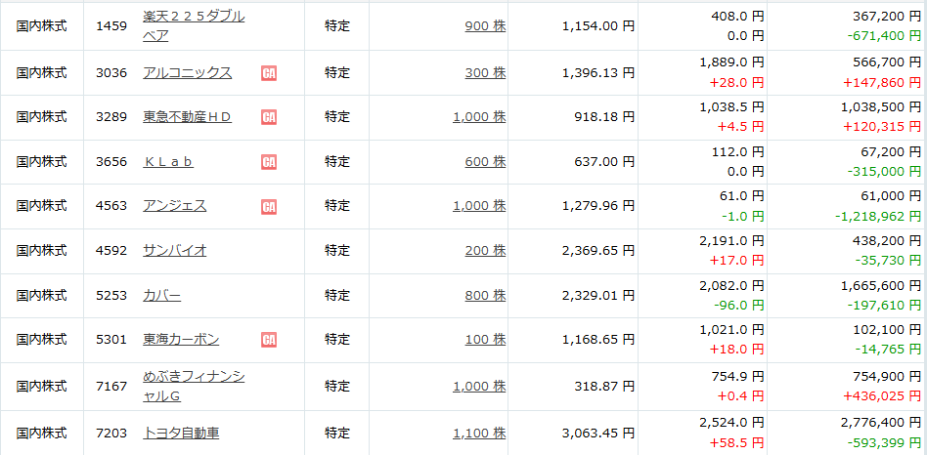Image resolution: width=927 pixels, height=455 pixels.
Task: Click the 100 株 quantity for 東海カーボン
Action: 485,340
